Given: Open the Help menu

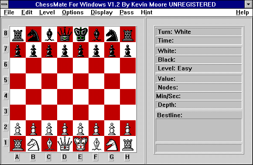Looking at the screenshot, I should click(243, 12).
